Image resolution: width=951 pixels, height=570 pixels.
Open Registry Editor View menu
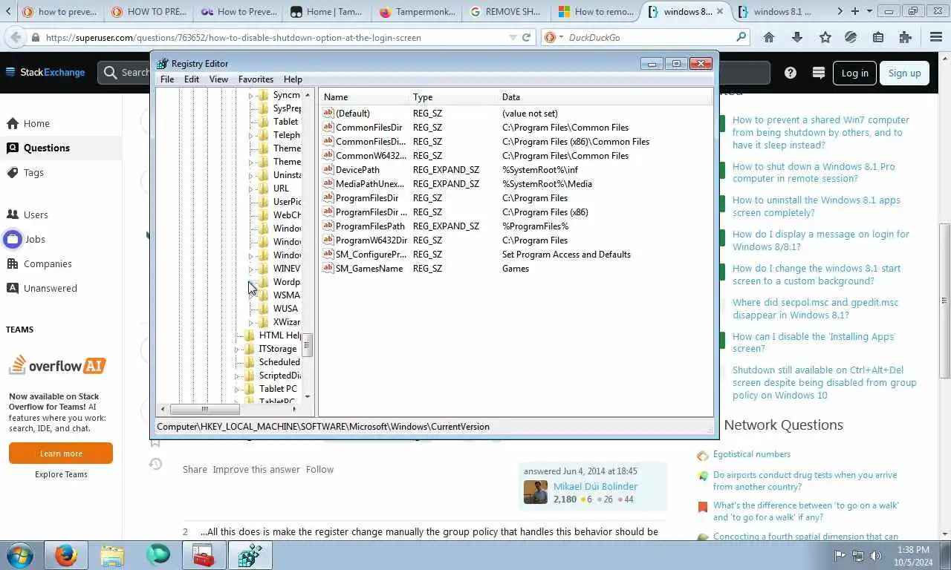point(218,79)
